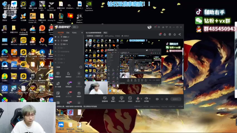Screen dimensions: 237x133
Task: Open the GeForce Experience desktop shortcut
Action: click(x=89, y=6)
